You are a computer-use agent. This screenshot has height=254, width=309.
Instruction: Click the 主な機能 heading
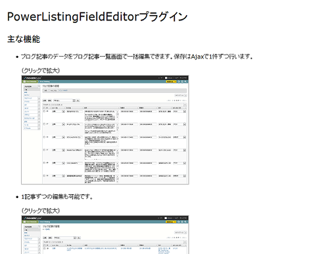[x=24, y=39]
